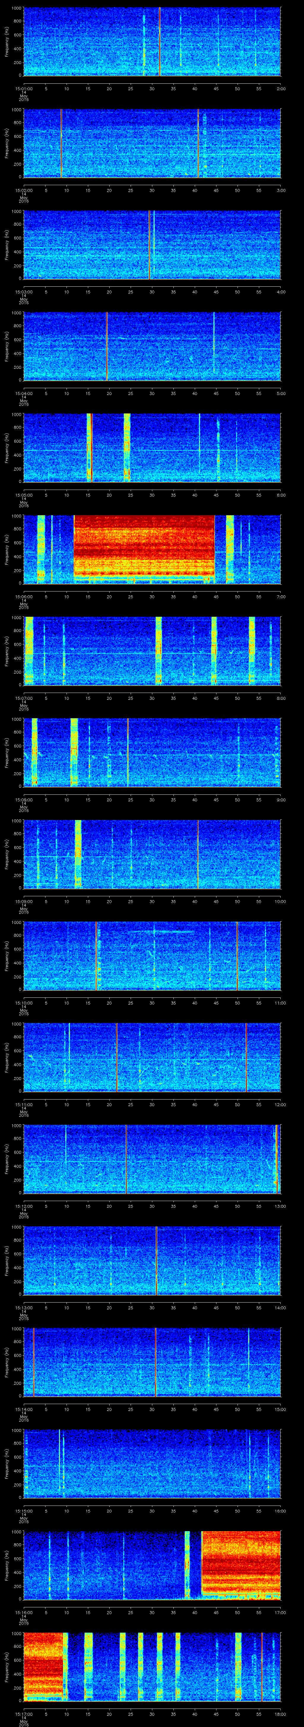
Task: Click the '15:12:00' time axis label
Action: (23, 1206)
